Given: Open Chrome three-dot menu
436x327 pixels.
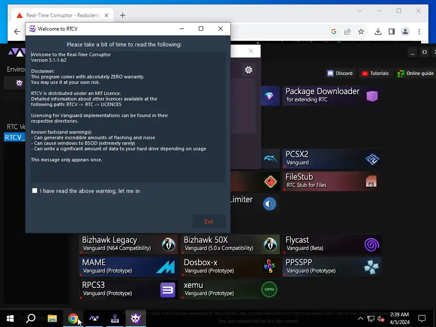Looking at the screenshot, I should (419, 32).
